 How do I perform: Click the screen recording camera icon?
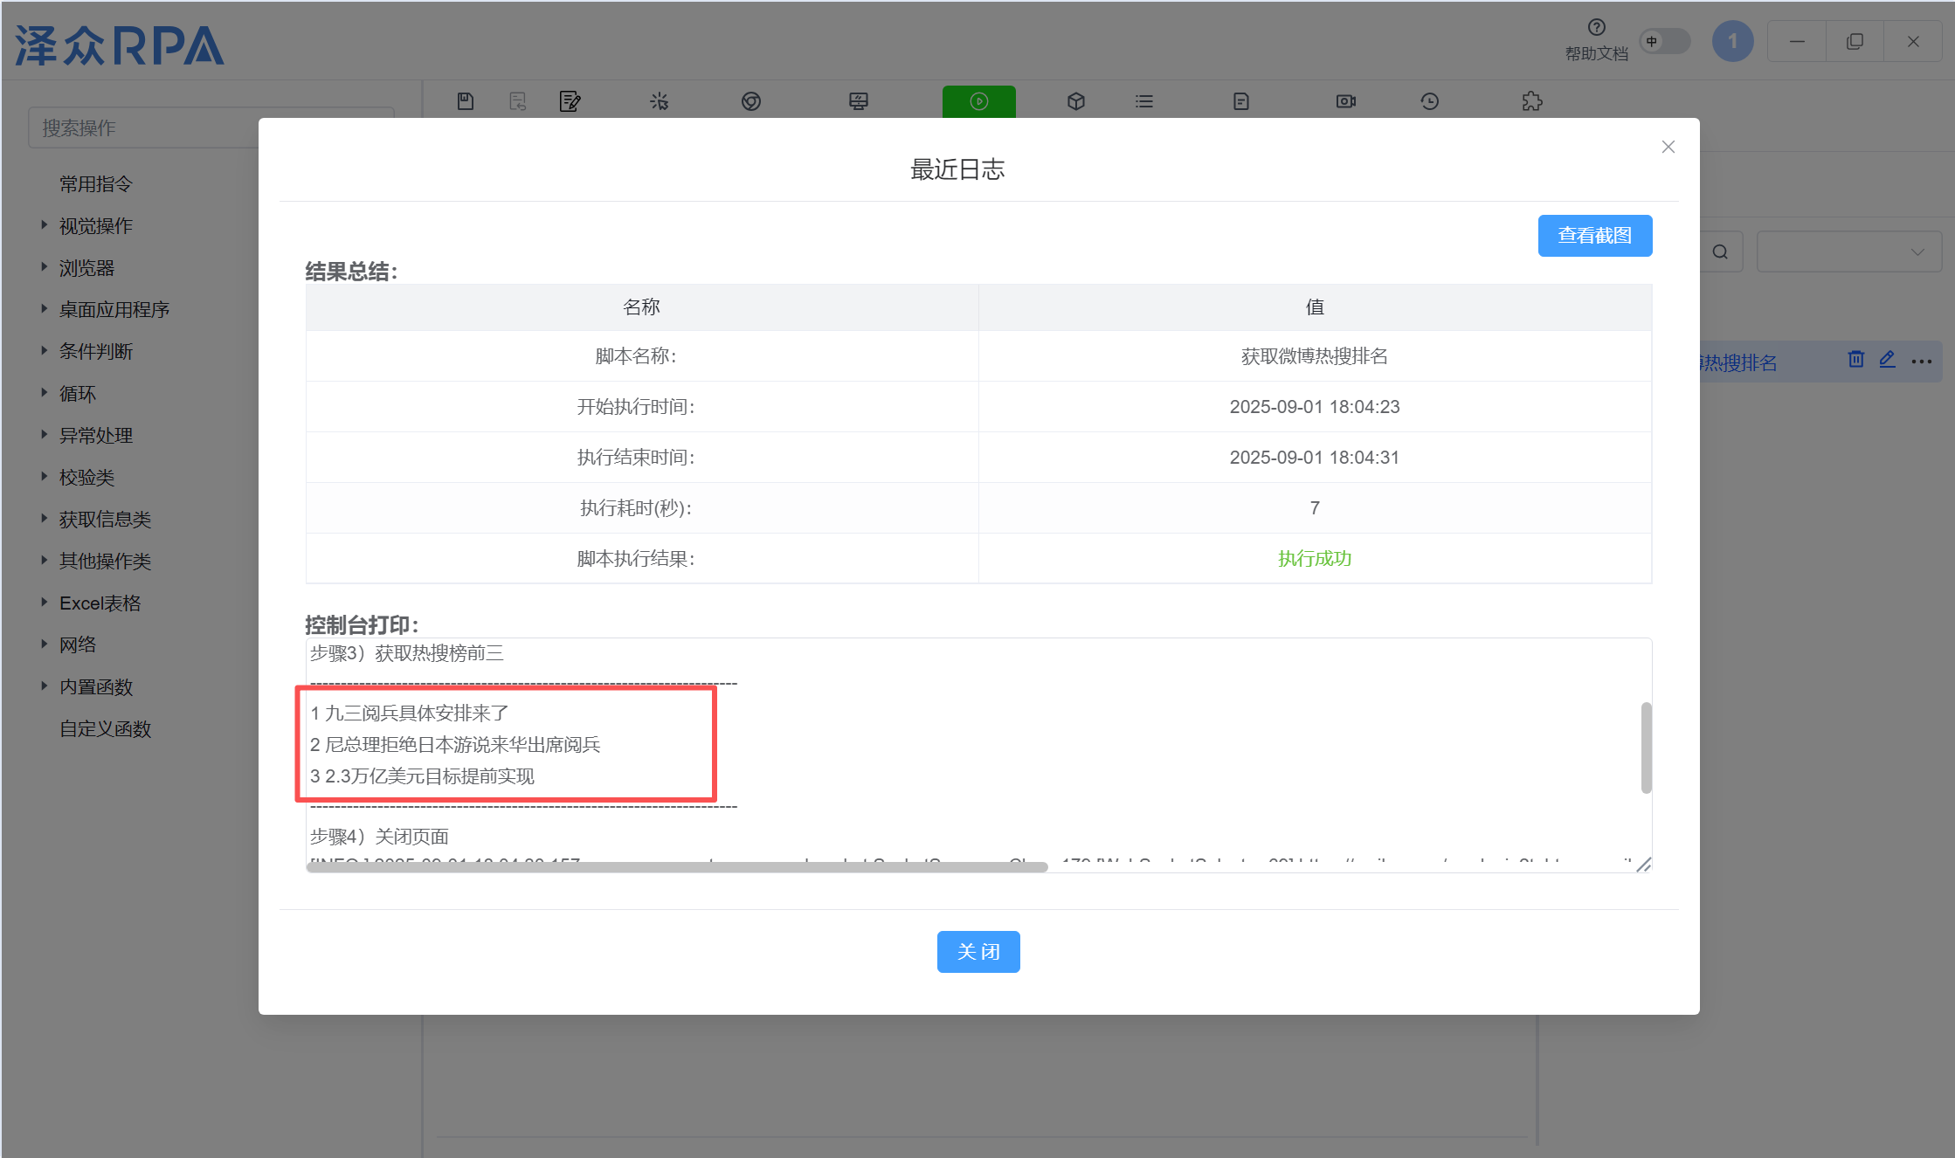(1345, 101)
